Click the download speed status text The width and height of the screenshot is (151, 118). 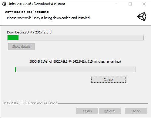point(75,61)
